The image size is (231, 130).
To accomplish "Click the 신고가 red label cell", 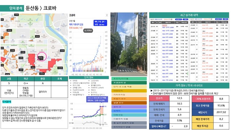I will click(x=159, y=98).
